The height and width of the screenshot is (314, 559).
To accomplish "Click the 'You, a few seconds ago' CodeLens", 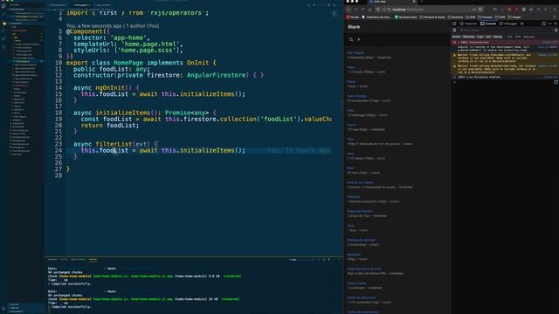I will coord(95,26).
